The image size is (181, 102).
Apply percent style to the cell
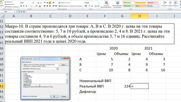click(x=89, y=6)
